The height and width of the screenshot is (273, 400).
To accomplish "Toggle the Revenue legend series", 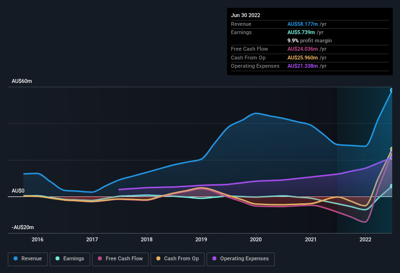I will click(27, 259).
